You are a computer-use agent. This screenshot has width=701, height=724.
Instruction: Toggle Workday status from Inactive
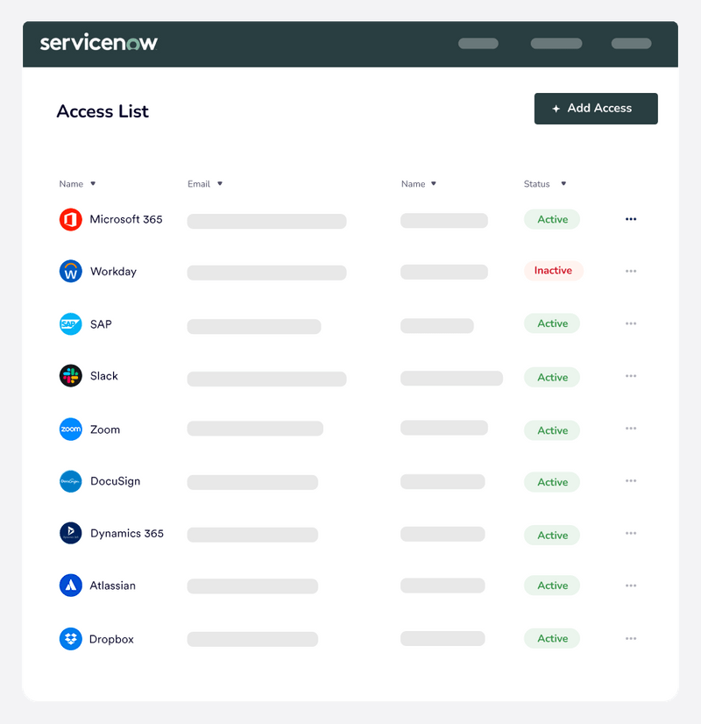[553, 270]
